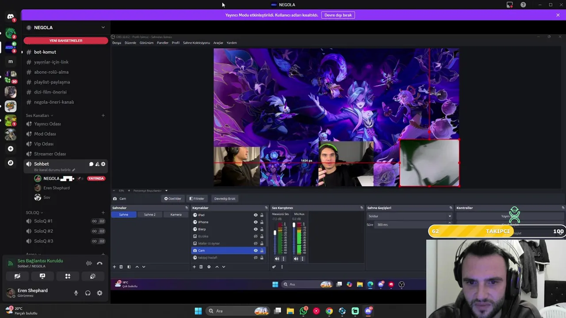Open the Discord inbox icon in title bar
This screenshot has height=318, width=566.
[510, 5]
